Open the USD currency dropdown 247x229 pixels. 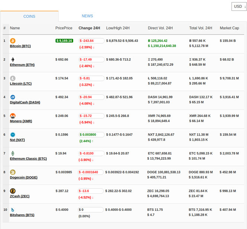click(x=239, y=6)
